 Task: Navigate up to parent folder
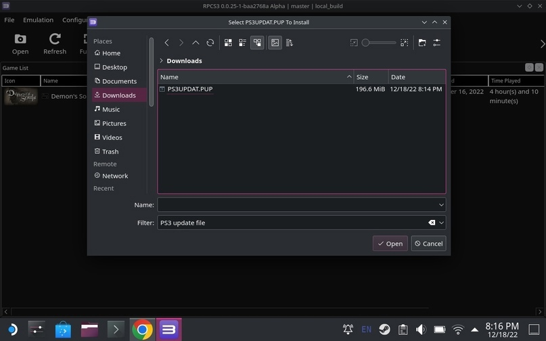tap(196, 43)
